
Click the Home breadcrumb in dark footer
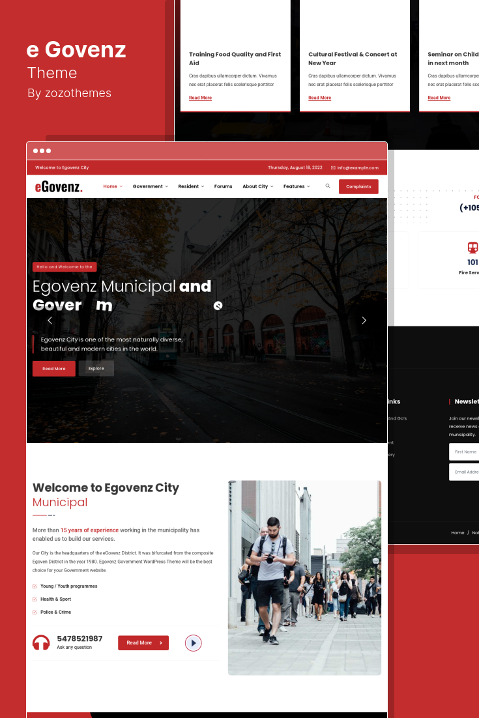click(457, 532)
